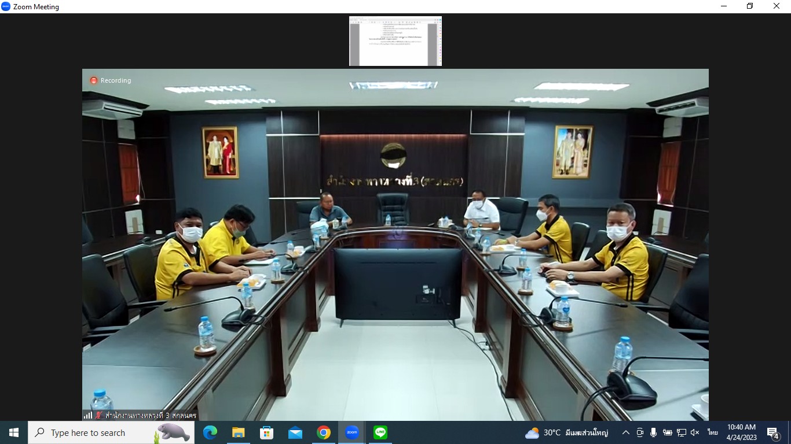Toggle the muted speaker volume icon
Screen dimensions: 791x444
pyautogui.click(x=695, y=432)
